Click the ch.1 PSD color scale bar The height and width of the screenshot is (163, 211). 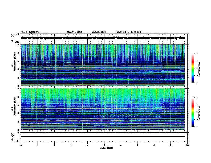193,68
